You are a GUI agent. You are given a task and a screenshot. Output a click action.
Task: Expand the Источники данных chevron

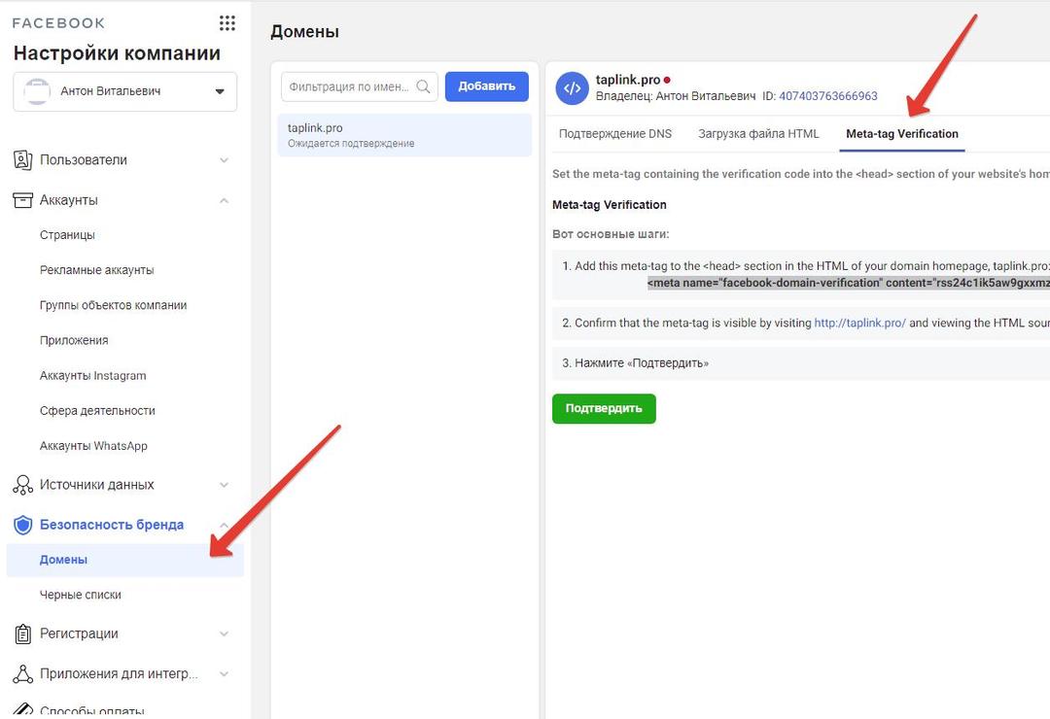(225, 485)
